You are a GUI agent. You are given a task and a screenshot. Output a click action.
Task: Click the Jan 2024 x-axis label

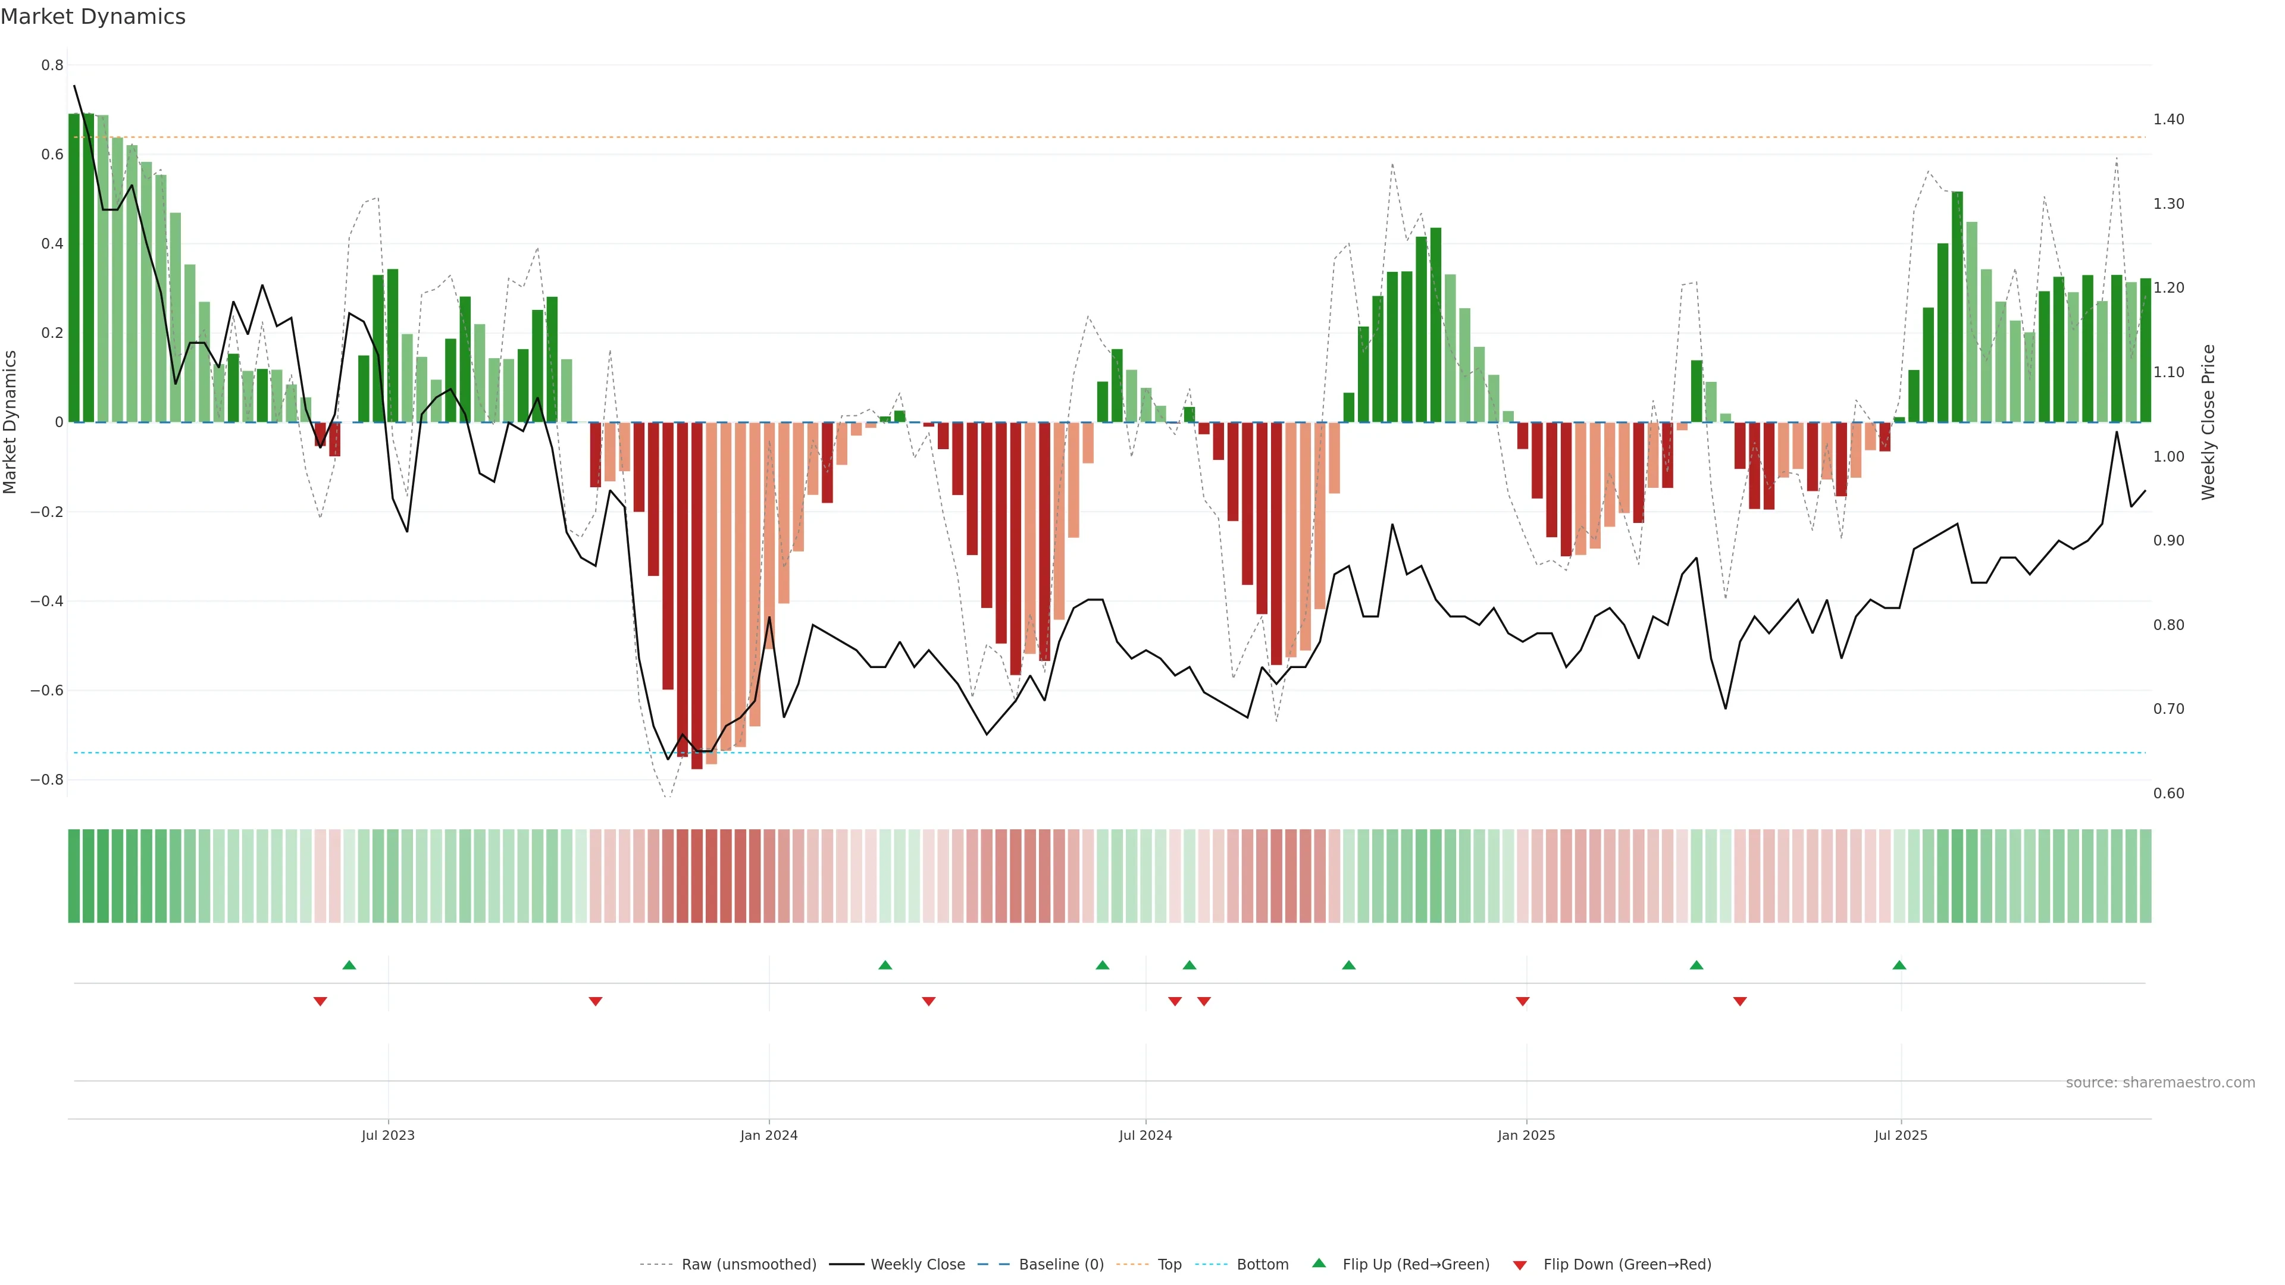tap(769, 1135)
